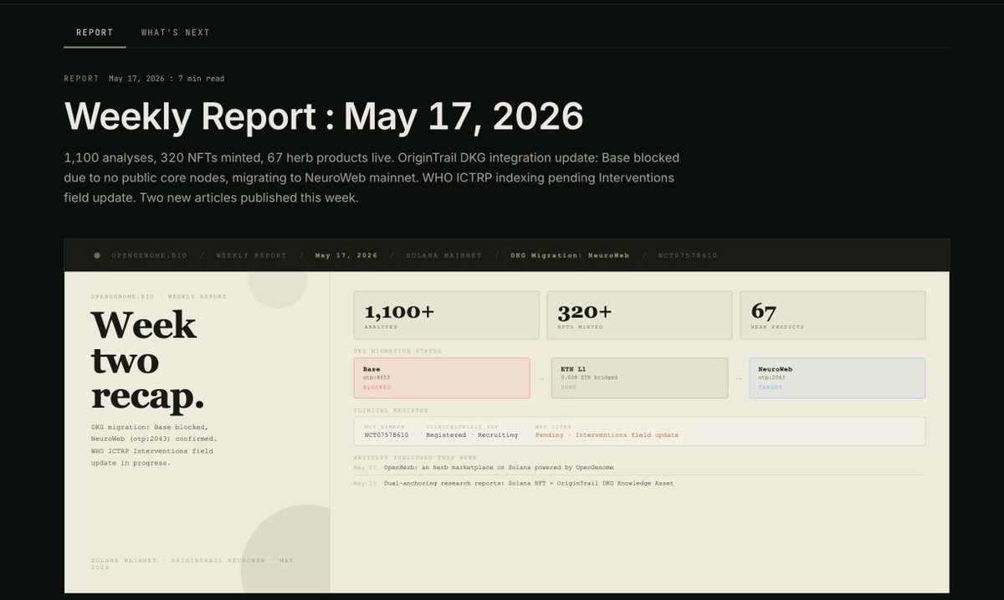Screen dimensions: 1004x600
Task: Click the 320+ NFTs minted stat card
Action: [x=639, y=315]
